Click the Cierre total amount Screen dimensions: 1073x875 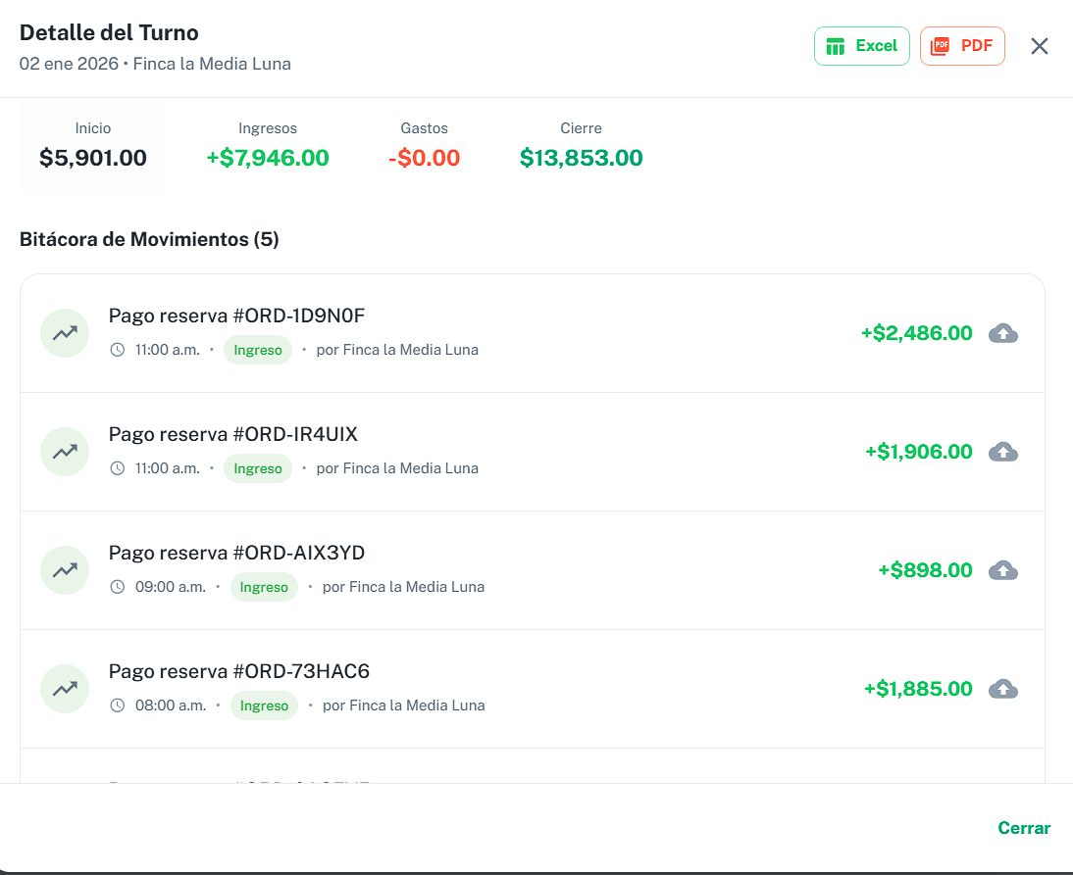point(581,158)
